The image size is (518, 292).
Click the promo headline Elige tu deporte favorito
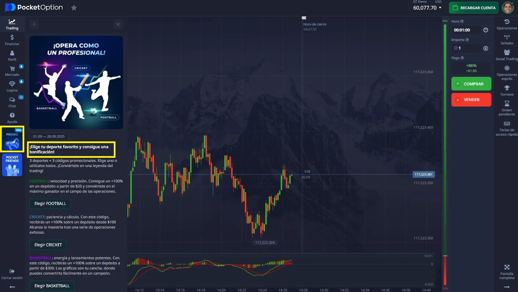pos(69,149)
